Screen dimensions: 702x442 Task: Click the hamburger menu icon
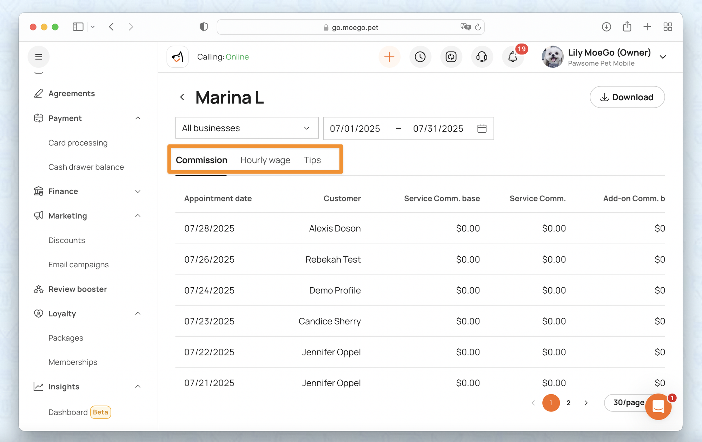39,57
